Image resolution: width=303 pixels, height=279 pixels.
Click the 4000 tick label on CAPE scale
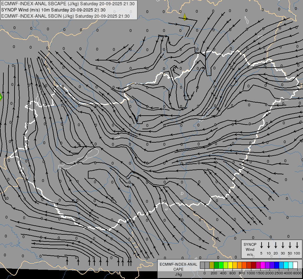(288, 273)
